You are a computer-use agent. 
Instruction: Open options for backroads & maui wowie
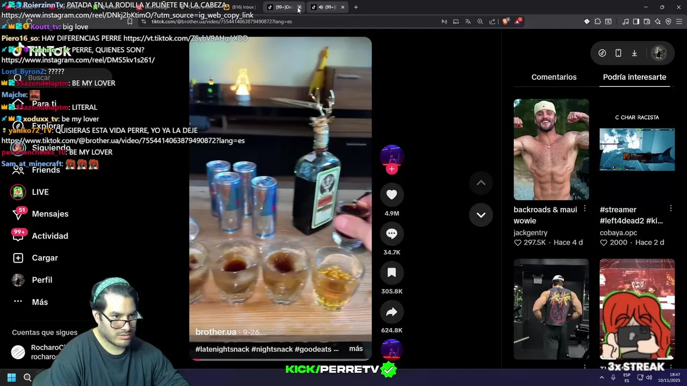tap(585, 209)
